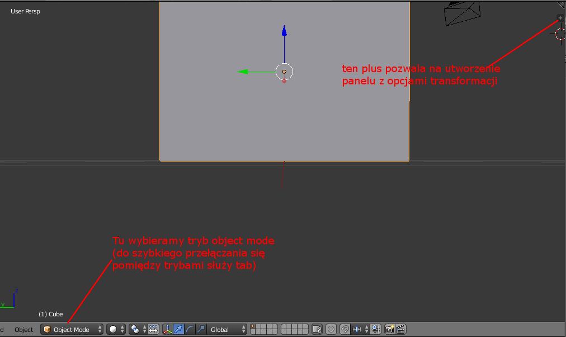Open the pivot point dropdown
Screen dimensions: 566x337
[x=138, y=329]
